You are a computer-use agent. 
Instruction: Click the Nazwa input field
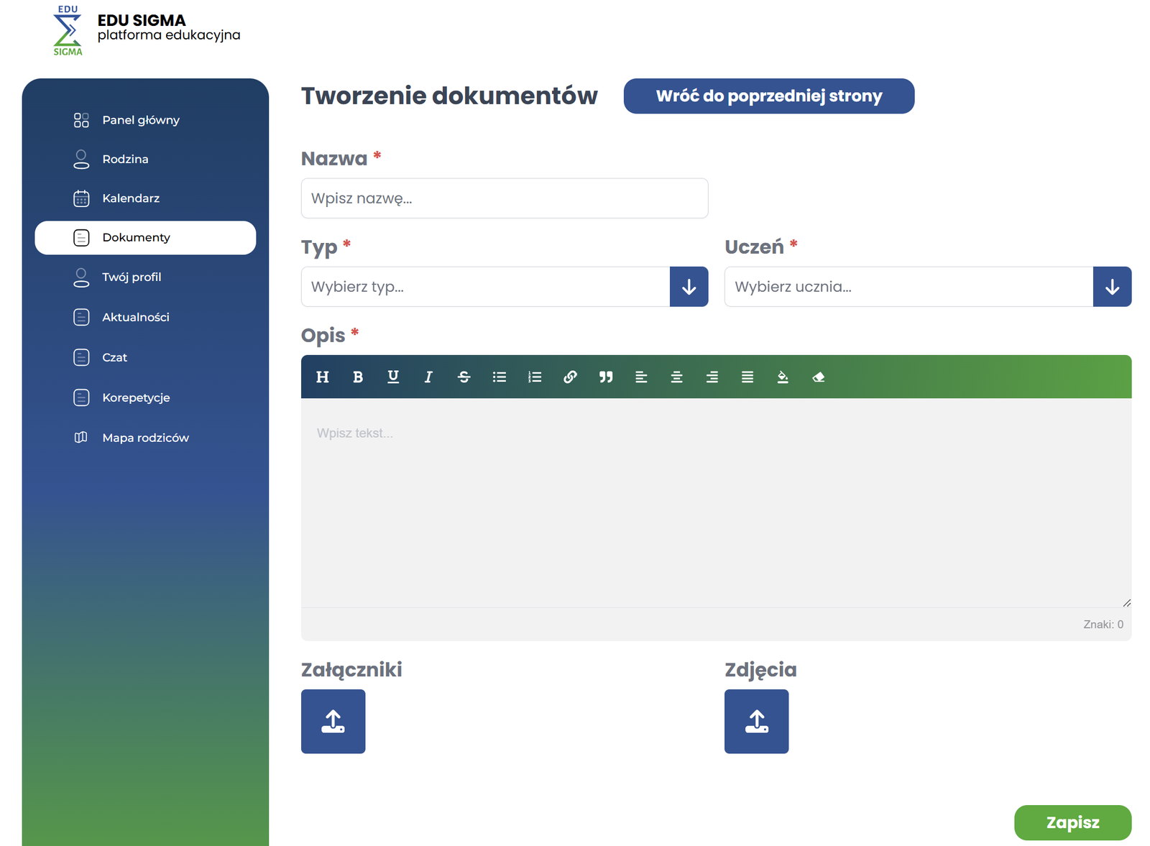click(504, 198)
